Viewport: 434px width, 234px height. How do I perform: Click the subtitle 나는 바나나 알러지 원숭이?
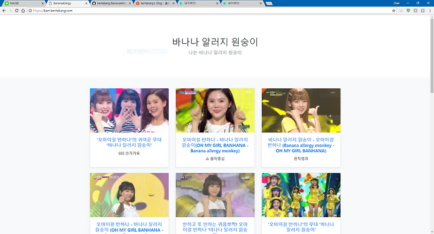(x=215, y=52)
